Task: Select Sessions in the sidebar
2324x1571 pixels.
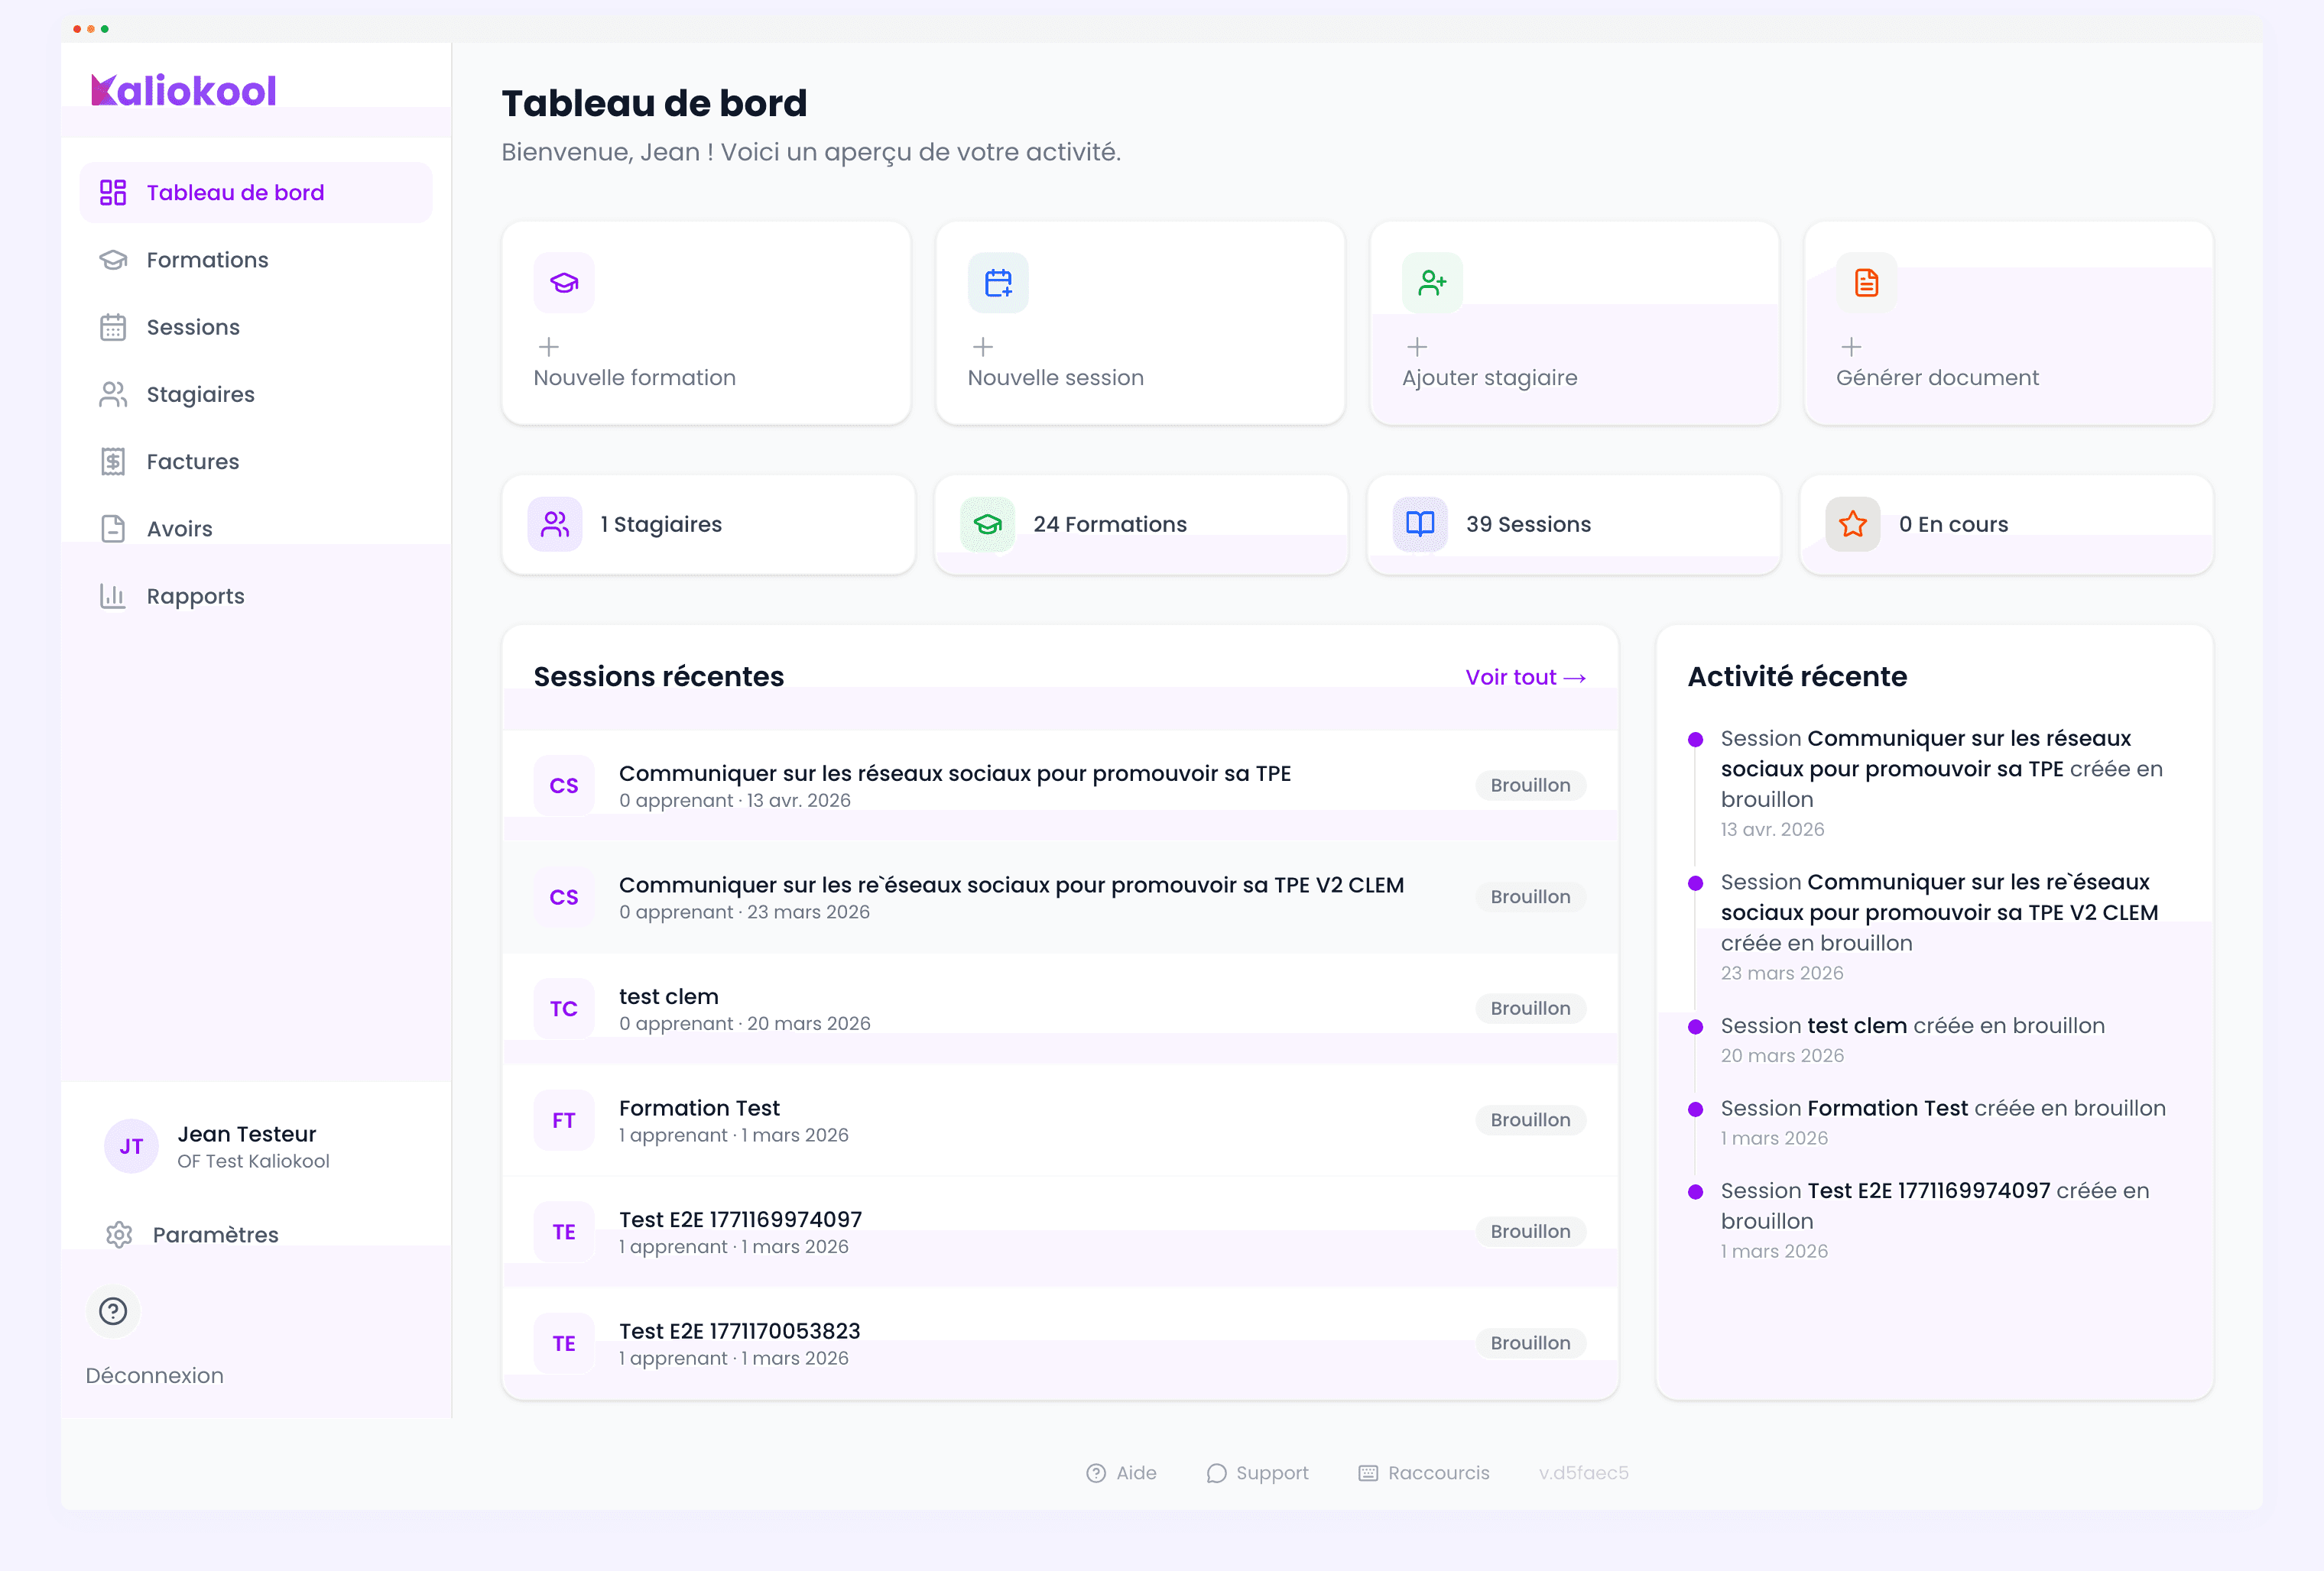Action: (193, 327)
